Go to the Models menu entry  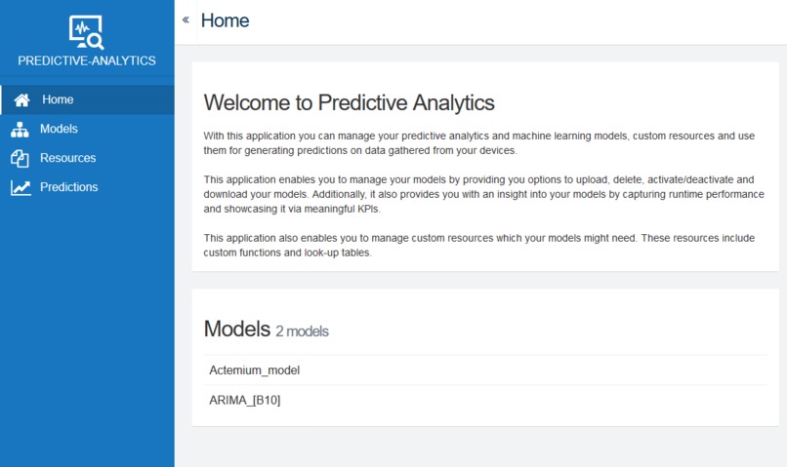click(59, 129)
